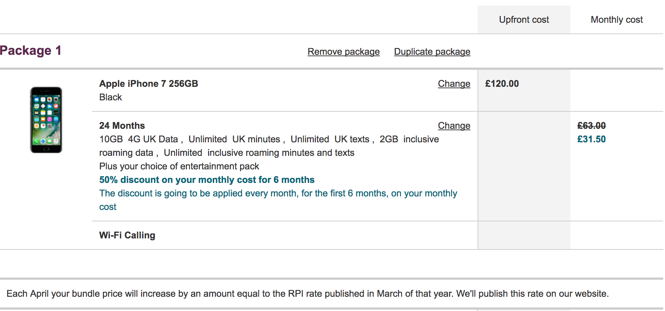Viewport: 665px width, 311px height.
Task: Click the Apple iPhone 7 256GB title
Action: pos(148,84)
